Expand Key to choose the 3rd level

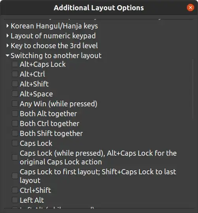click(7, 46)
